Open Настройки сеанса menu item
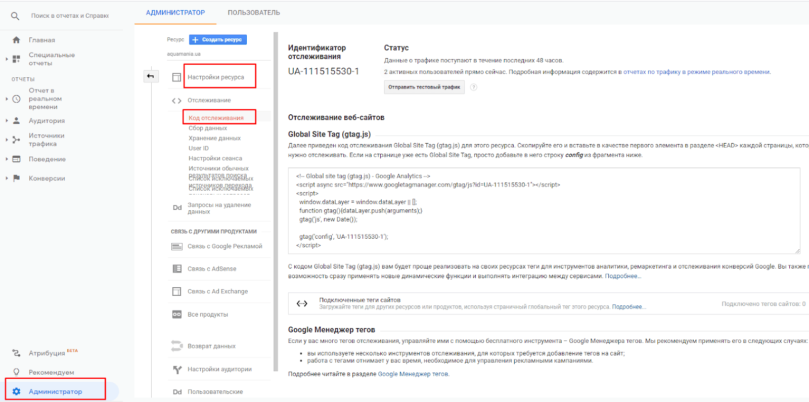Screen dimensions: 809x402 pyautogui.click(x=215, y=159)
